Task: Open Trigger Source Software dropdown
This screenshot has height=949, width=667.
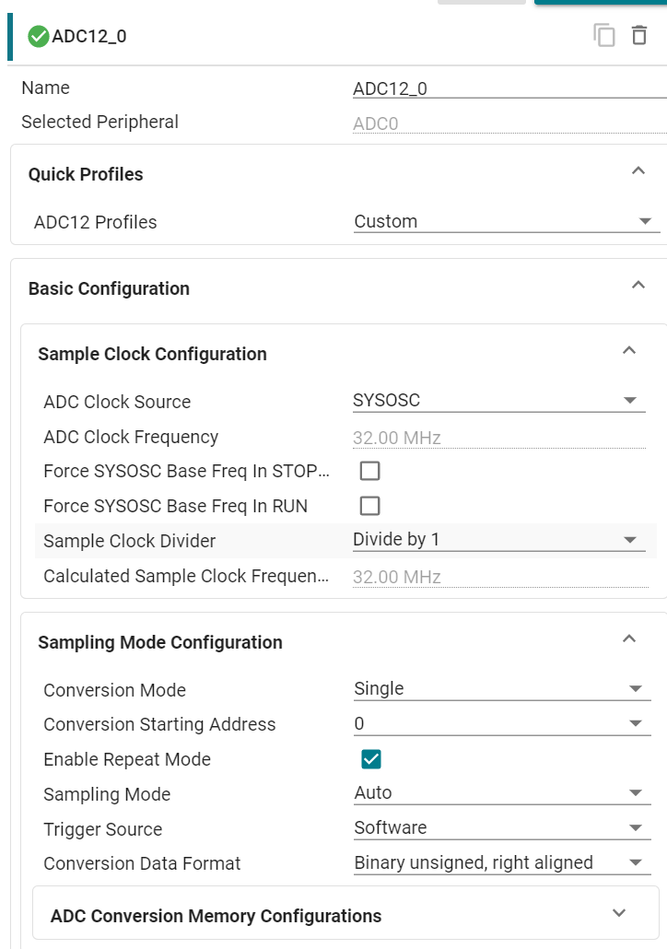Action: point(502,828)
